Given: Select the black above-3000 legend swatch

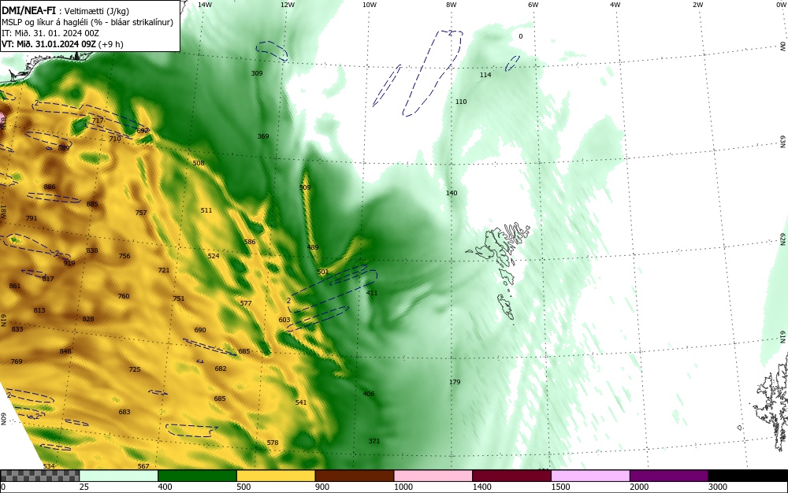Looking at the screenshot, I should tap(748, 476).
